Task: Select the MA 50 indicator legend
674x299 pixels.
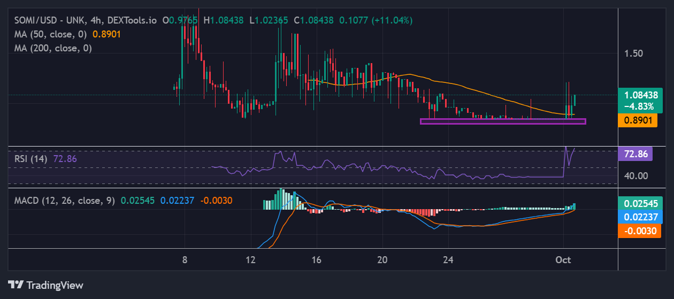Action: pos(51,34)
